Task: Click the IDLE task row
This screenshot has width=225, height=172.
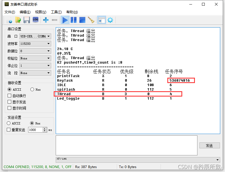Action: [114, 85]
